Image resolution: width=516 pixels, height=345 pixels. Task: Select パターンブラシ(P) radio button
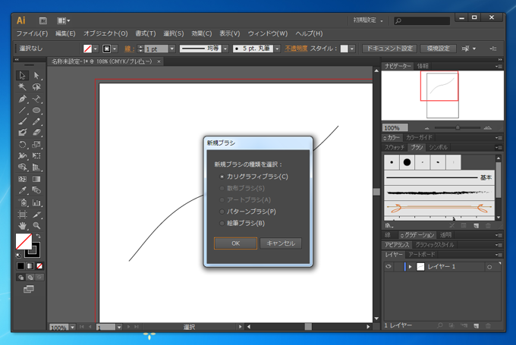pos(222,212)
